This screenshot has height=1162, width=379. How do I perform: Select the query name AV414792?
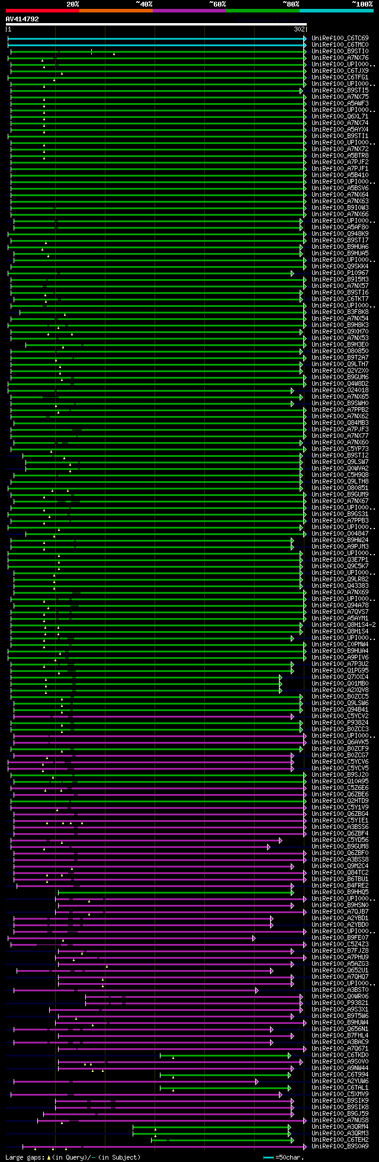point(22,19)
